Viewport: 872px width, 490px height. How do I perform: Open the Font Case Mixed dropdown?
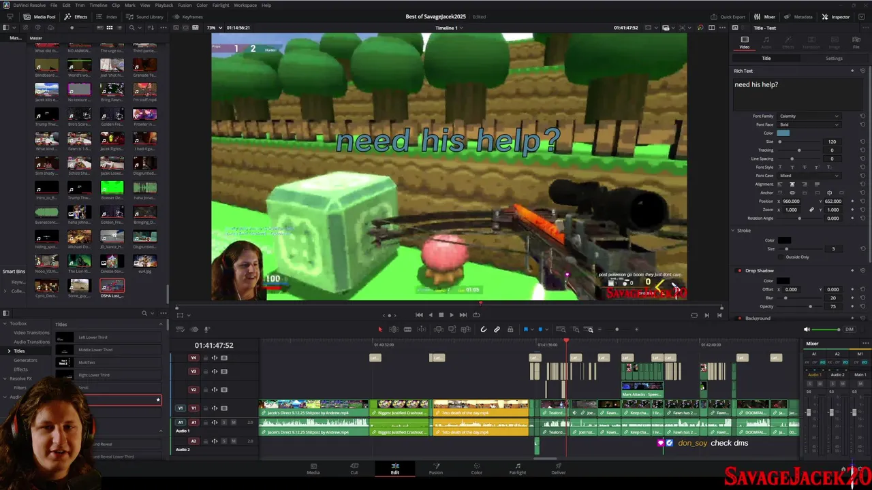click(x=809, y=176)
